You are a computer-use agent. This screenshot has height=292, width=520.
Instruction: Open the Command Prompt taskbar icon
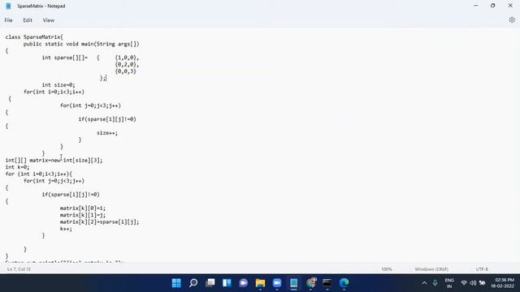coord(327,283)
